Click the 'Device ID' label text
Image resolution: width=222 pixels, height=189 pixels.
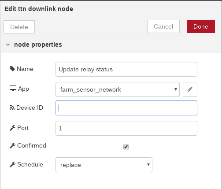[x=30, y=107]
